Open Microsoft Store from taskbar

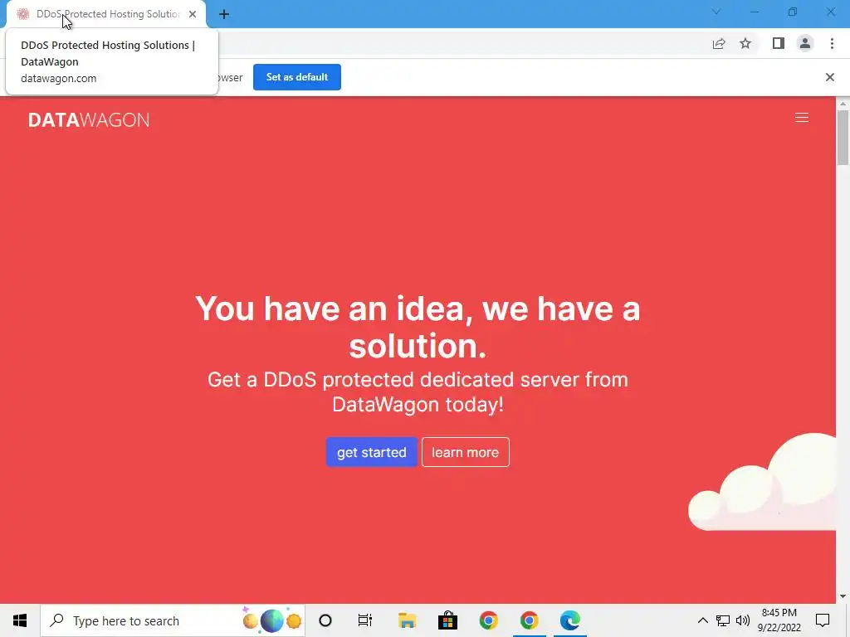tap(447, 620)
